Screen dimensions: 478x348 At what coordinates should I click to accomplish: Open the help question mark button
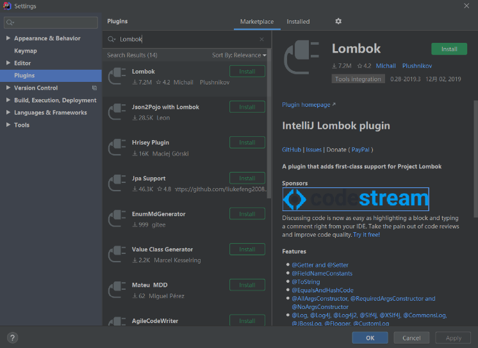12,338
